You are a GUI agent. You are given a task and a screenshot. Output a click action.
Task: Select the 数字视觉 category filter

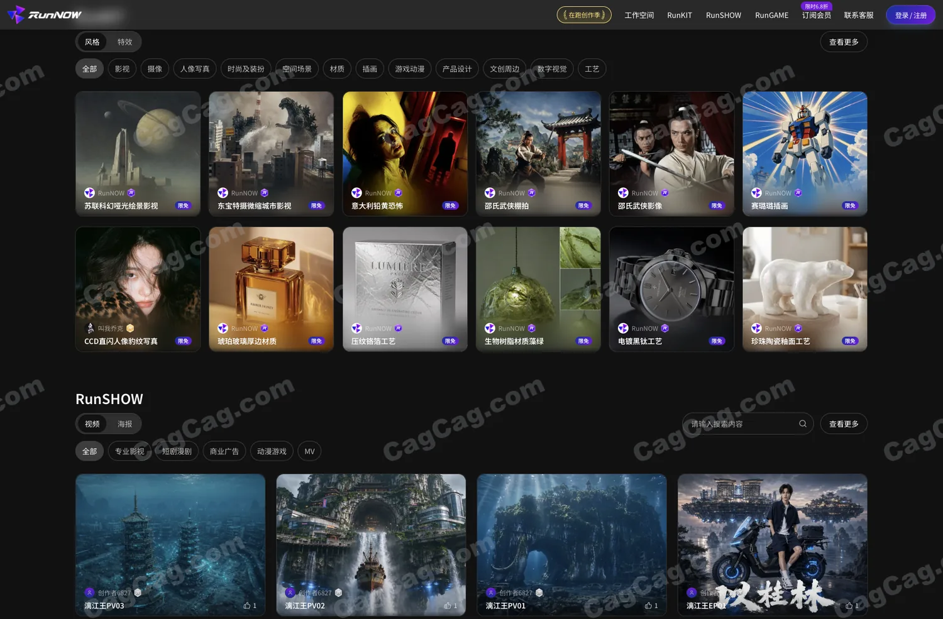(x=552, y=69)
